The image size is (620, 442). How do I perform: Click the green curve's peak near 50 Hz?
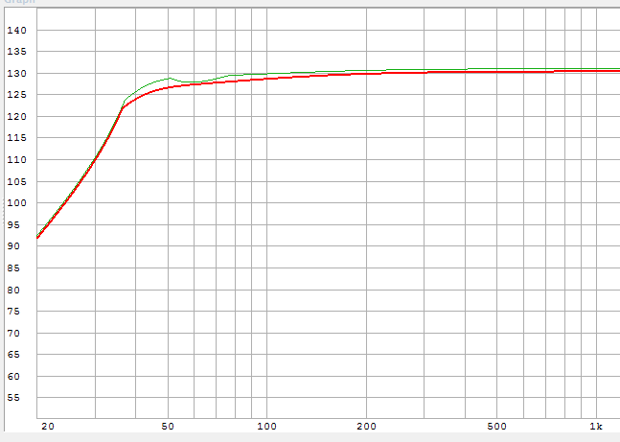[x=170, y=78]
